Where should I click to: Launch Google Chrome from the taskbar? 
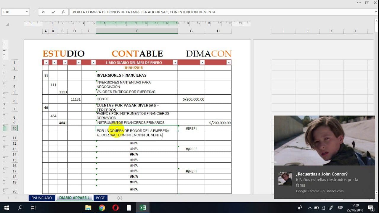pos(102,207)
